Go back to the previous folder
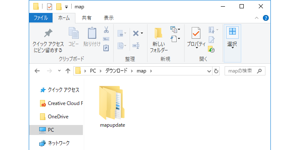This screenshot has width=300, height=150. tap(37, 71)
